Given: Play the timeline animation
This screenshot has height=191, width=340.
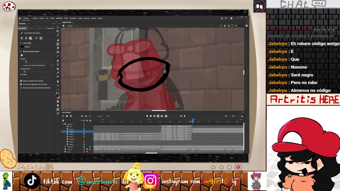Looking at the screenshot, I should click(185, 116).
